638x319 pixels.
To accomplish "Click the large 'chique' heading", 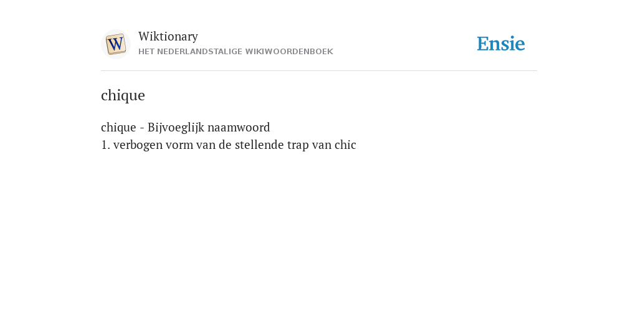I will [123, 95].
